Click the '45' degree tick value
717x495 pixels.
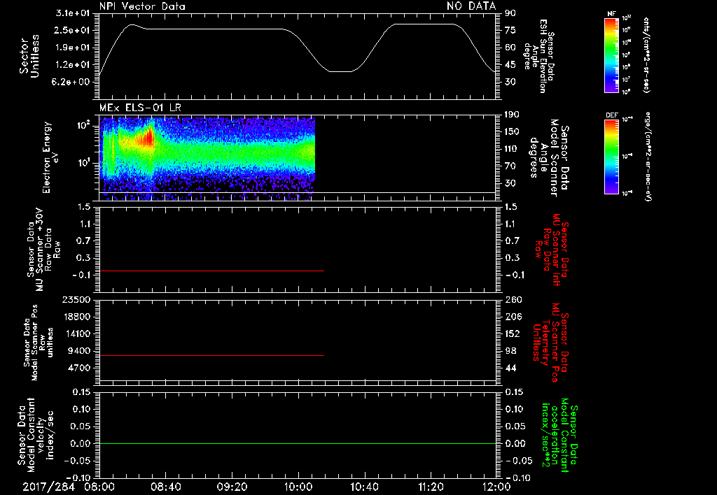tap(510, 65)
